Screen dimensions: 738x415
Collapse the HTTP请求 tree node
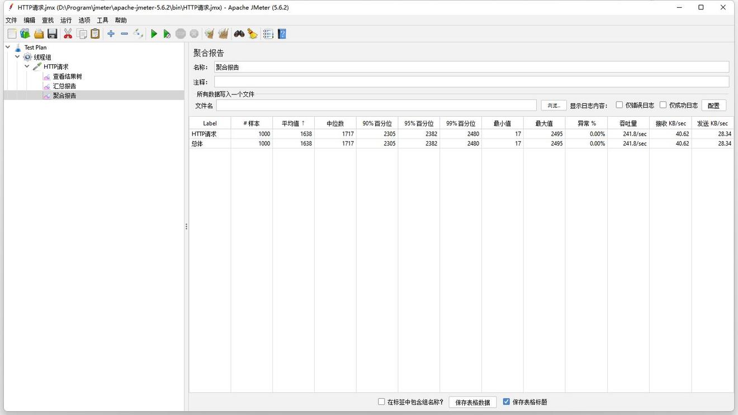(x=27, y=66)
